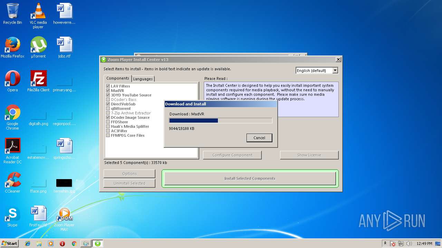Select the howeverre Word document icon
Screen dimensions: 442x248
click(64, 14)
